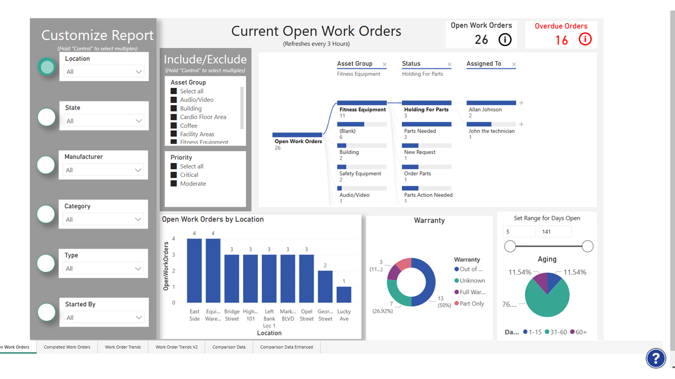Check the Facility Areas checkbox

(173, 134)
